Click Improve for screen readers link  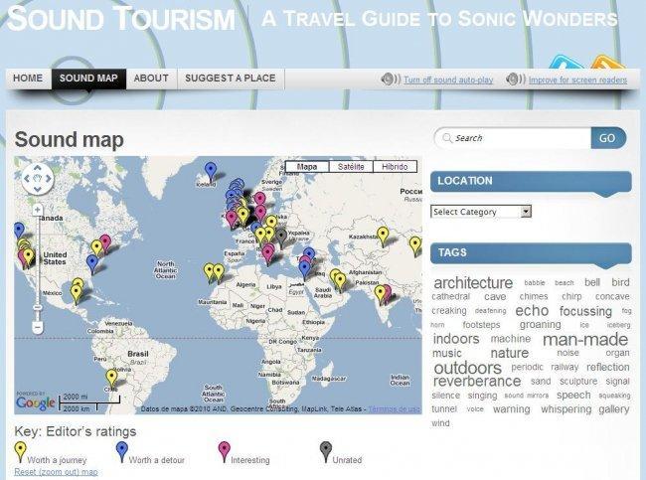(x=577, y=80)
